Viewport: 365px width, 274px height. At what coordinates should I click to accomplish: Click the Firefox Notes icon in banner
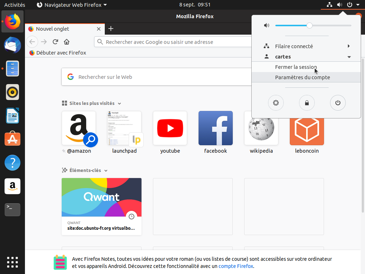pos(60,262)
